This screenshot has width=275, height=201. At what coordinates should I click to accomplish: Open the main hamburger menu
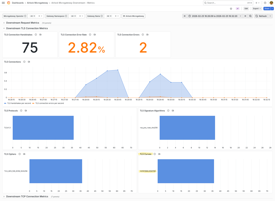(x=3, y=3)
